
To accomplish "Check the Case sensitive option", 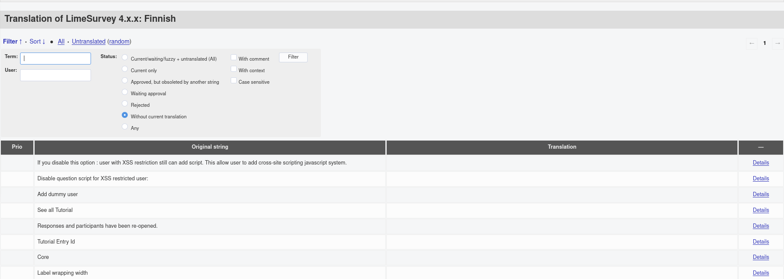I will click(234, 81).
